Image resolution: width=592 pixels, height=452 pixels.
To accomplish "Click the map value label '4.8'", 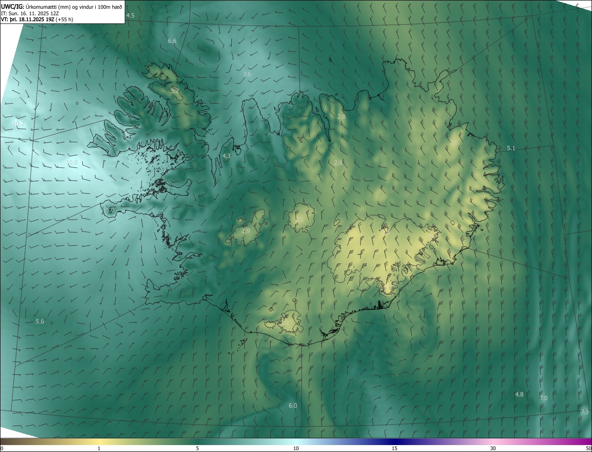I will click(519, 394).
